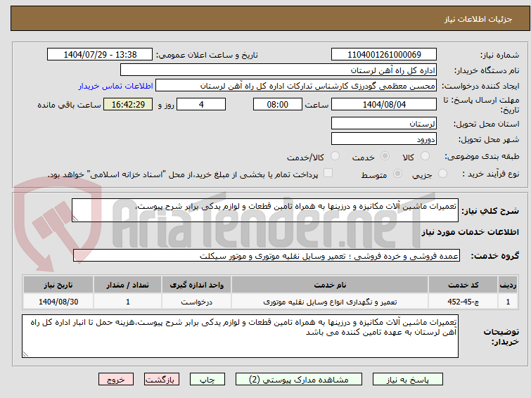
Task: Click the days remaining field 4
Action: (x=201, y=104)
